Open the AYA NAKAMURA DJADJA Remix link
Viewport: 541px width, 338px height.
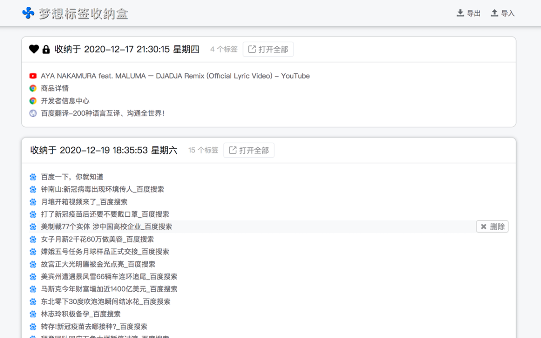pyautogui.click(x=175, y=76)
